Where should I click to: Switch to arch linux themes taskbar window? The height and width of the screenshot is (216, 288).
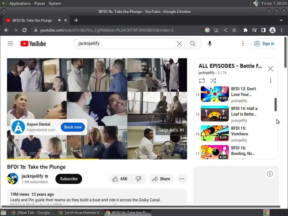click(80, 213)
